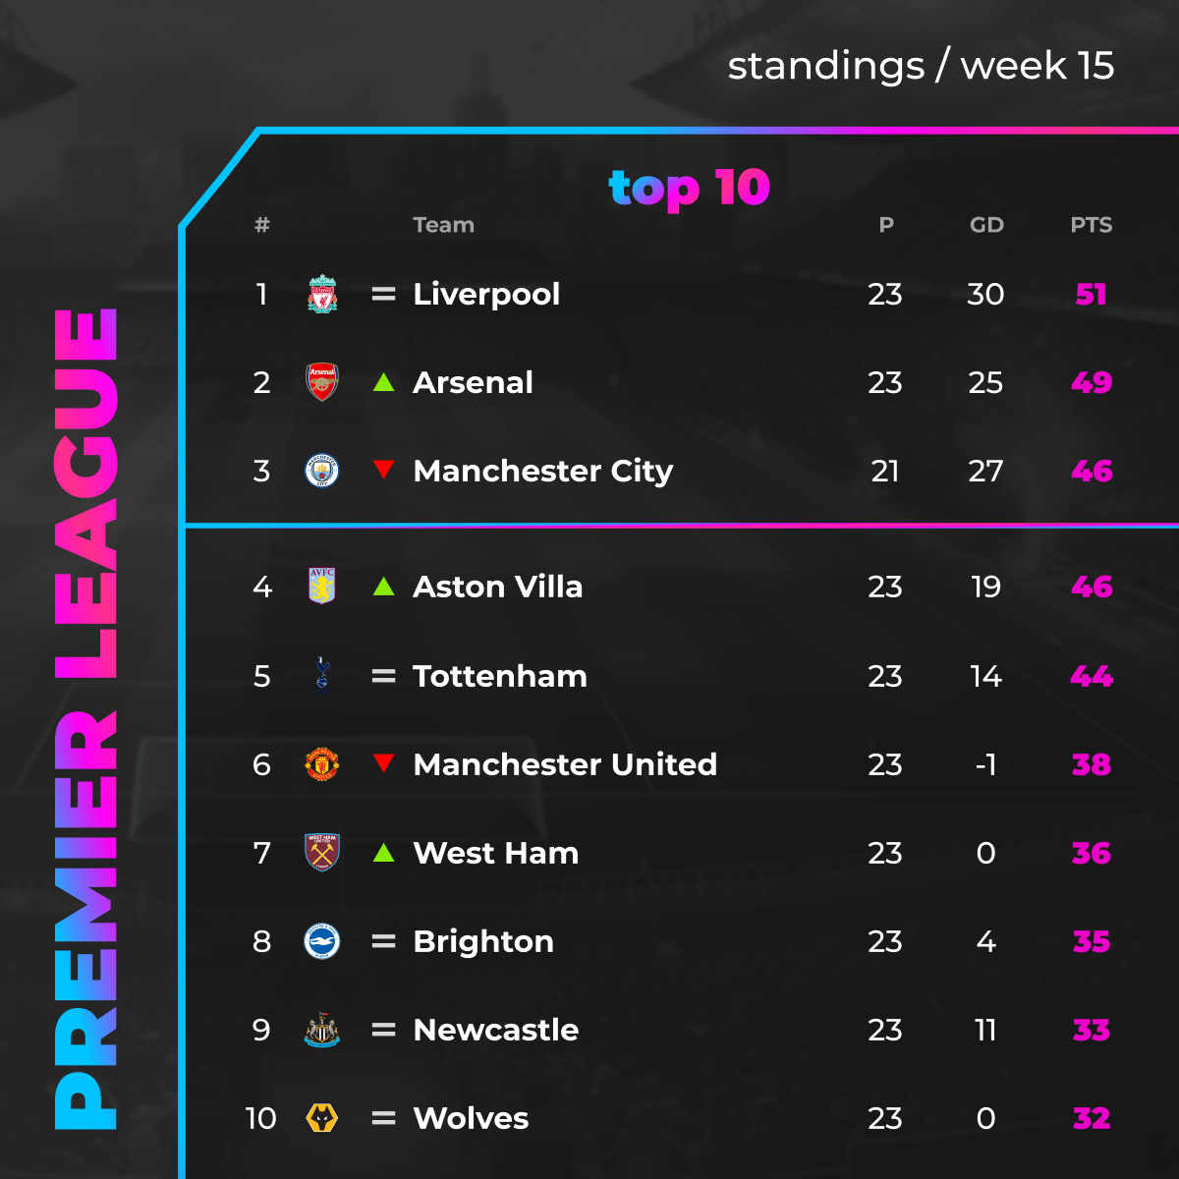Screen dimensions: 1179x1179
Task: Click West Ham's green up arrow
Action: point(384,853)
